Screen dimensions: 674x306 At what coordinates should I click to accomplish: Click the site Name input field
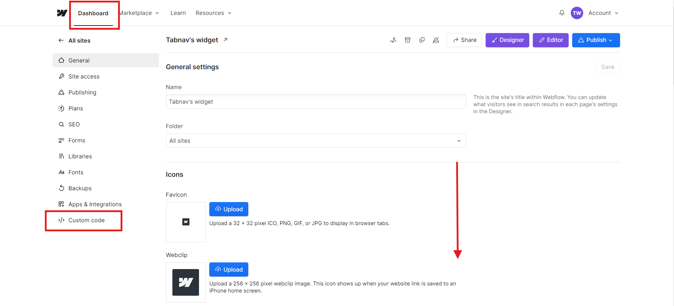[x=316, y=102]
